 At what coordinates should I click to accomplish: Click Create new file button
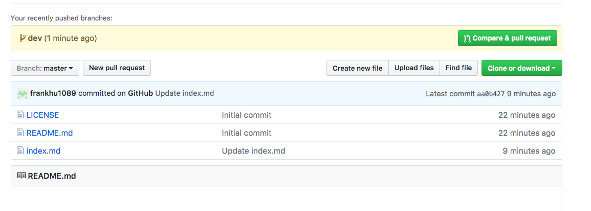click(357, 68)
